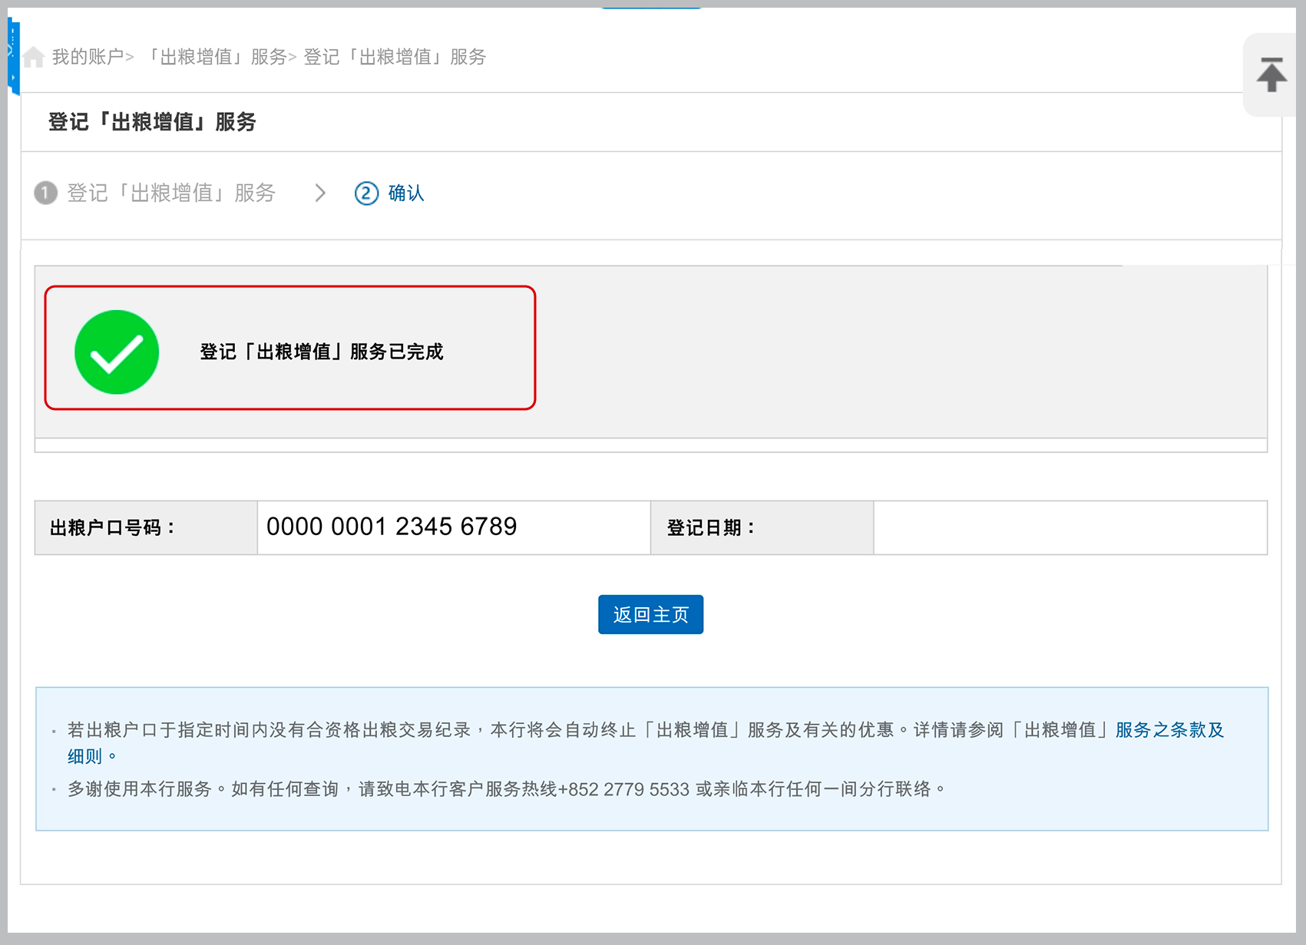The height and width of the screenshot is (945, 1306).
Task: Select the 确认 step label
Action: [x=406, y=193]
